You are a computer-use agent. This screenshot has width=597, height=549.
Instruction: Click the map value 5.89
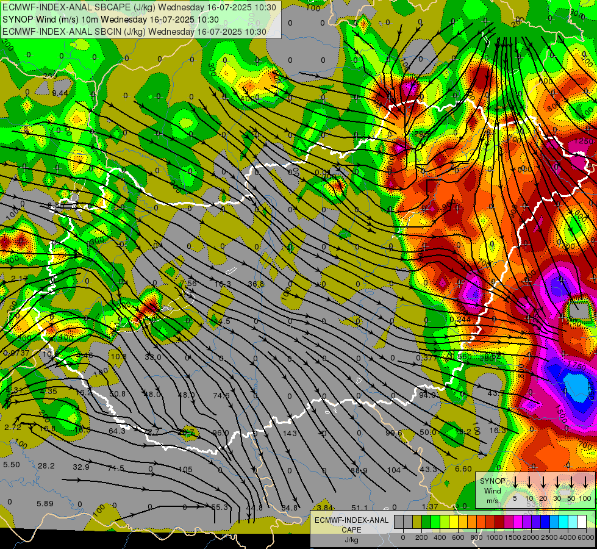click(x=45, y=504)
